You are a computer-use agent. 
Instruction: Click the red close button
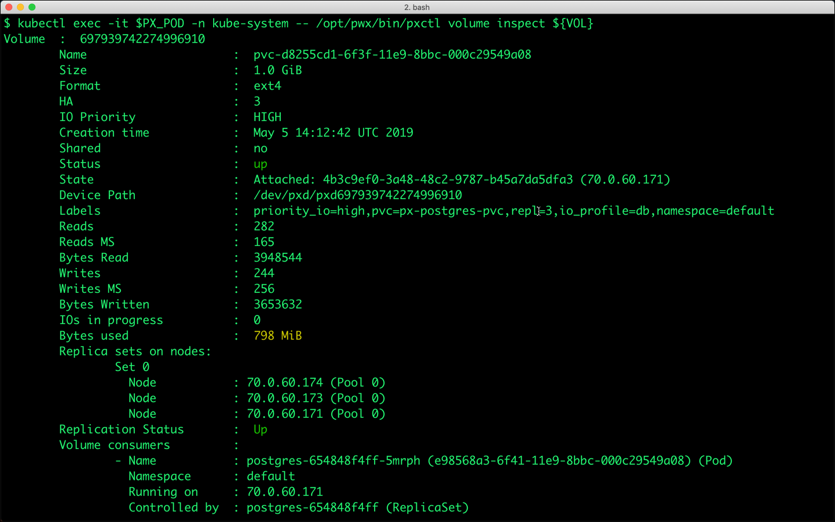pyautogui.click(x=8, y=7)
